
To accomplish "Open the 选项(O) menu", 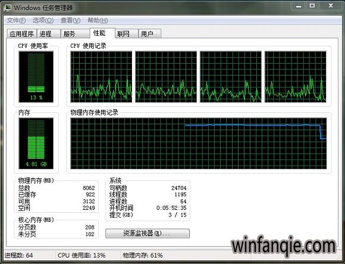I will [x=43, y=20].
